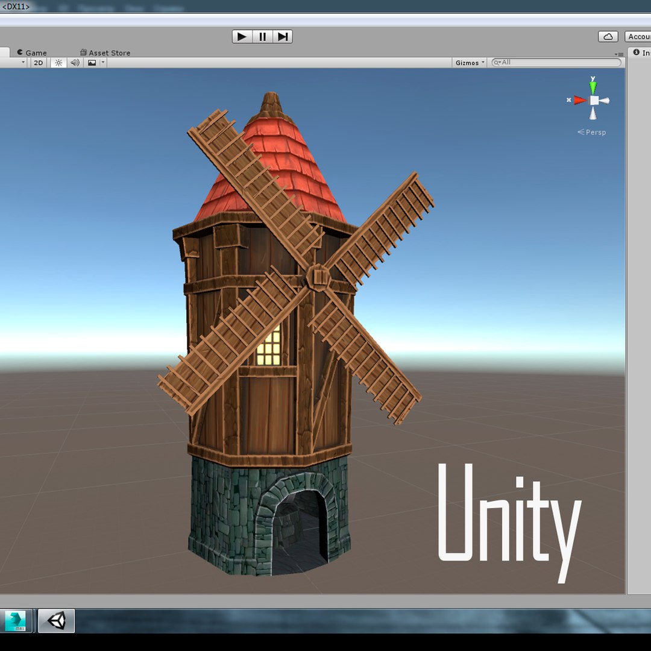The width and height of the screenshot is (651, 651).
Task: Focus the scene search All field
Action: [x=556, y=62]
